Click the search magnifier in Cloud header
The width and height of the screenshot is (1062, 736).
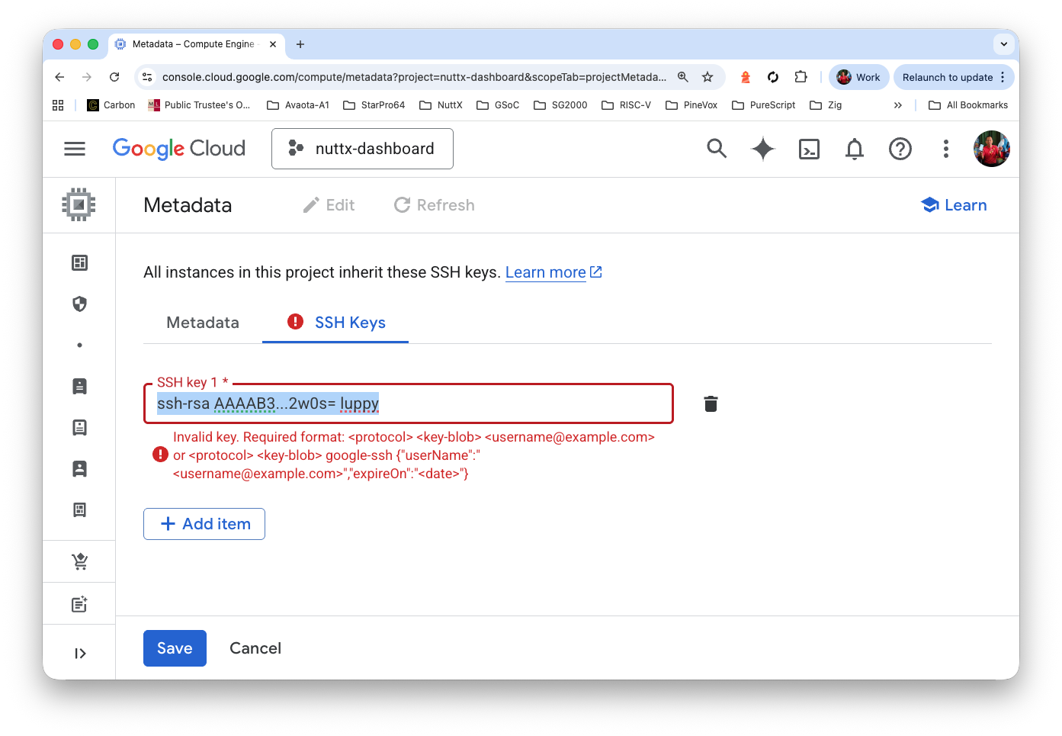click(x=717, y=149)
